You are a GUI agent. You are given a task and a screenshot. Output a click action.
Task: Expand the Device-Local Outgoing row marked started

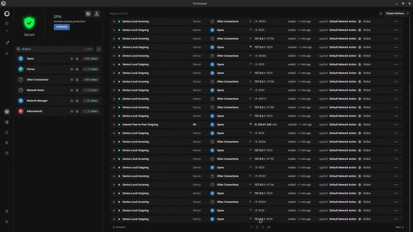click(x=114, y=47)
